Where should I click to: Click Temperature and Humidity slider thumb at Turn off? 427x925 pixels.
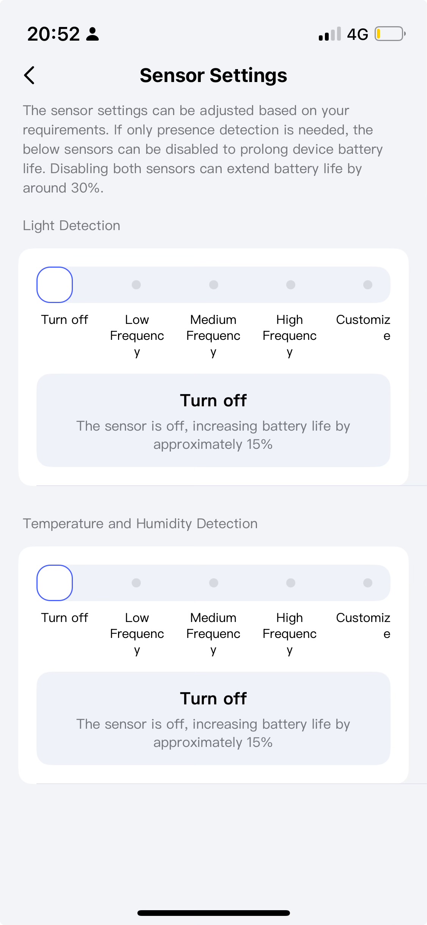[x=55, y=583]
